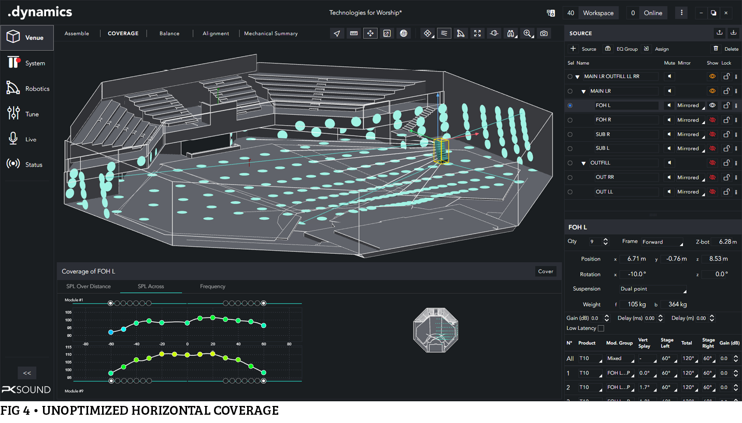Click the Workspace button
The height and width of the screenshot is (423, 742).
[x=598, y=13]
